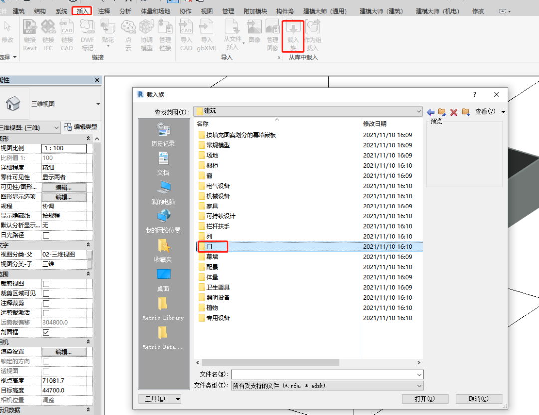Screen dimensions: 539x415
Task: Open History (历史记录) in places sidebar
Action: point(163,134)
